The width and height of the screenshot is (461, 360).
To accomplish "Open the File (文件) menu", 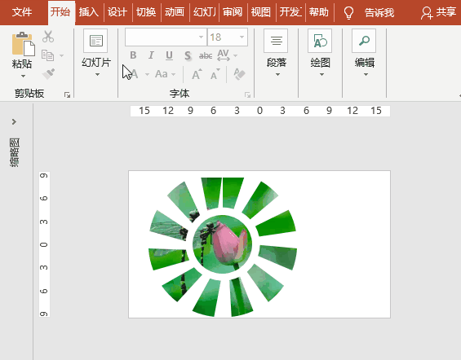I will coord(22,12).
